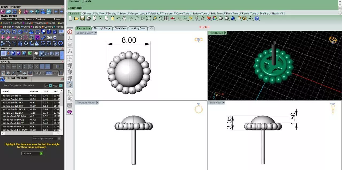Click the padlock Lock objects icon
The image size is (342, 170).
click(x=203, y=18)
